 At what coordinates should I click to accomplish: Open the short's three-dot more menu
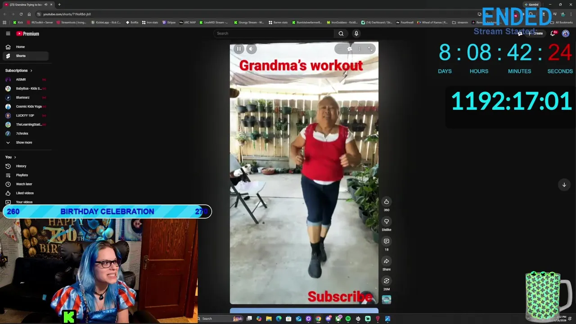pos(360,49)
